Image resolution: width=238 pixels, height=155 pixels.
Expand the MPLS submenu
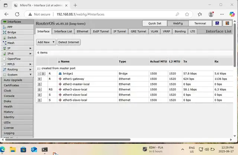(30, 64)
